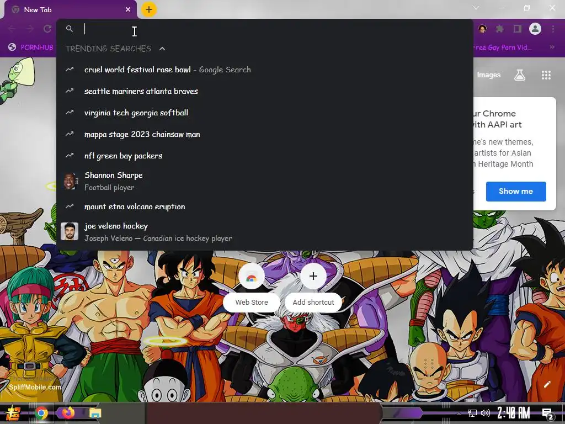Screen dimensions: 565x424
Task: Choose suggestion mount etna volcano eruption
Action: (264, 206)
